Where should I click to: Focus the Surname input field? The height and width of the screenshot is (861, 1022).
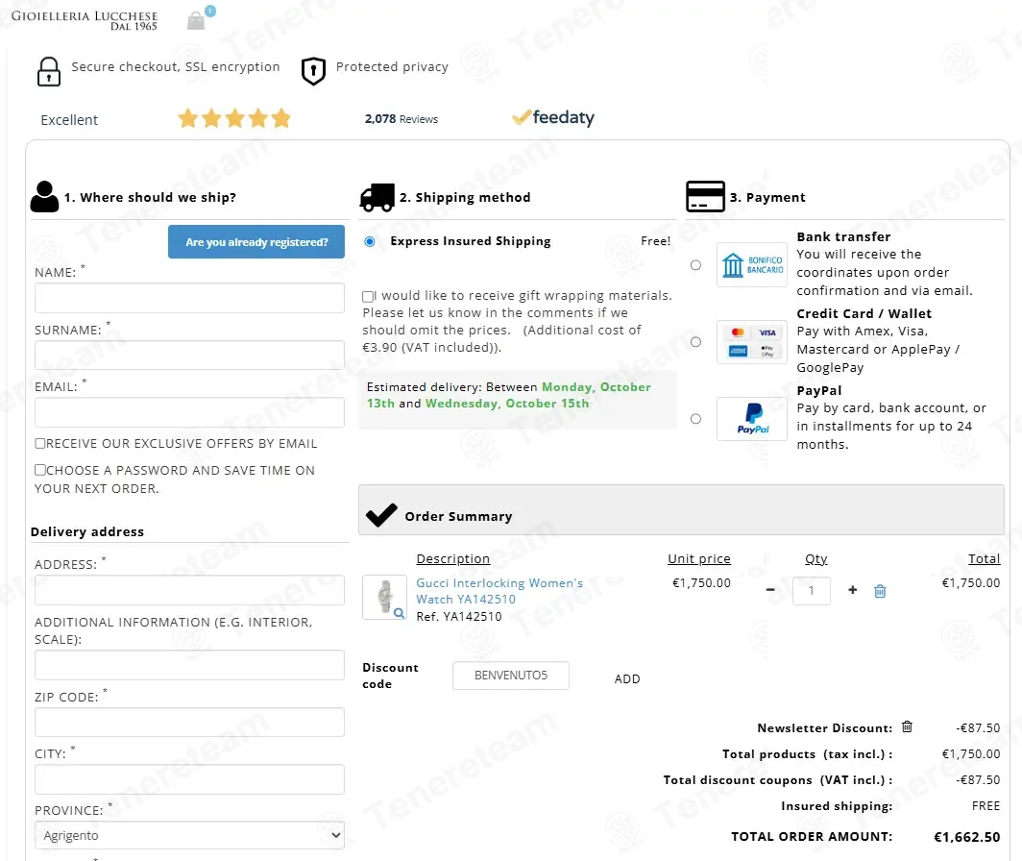[189, 356]
